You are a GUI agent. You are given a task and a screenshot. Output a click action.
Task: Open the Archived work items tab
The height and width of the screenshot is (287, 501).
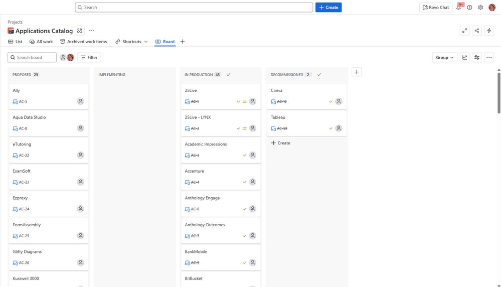(83, 42)
